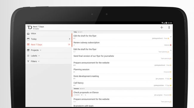Select the Inbox menu item
Viewport: 194px width, 108px height.
click(48, 33)
